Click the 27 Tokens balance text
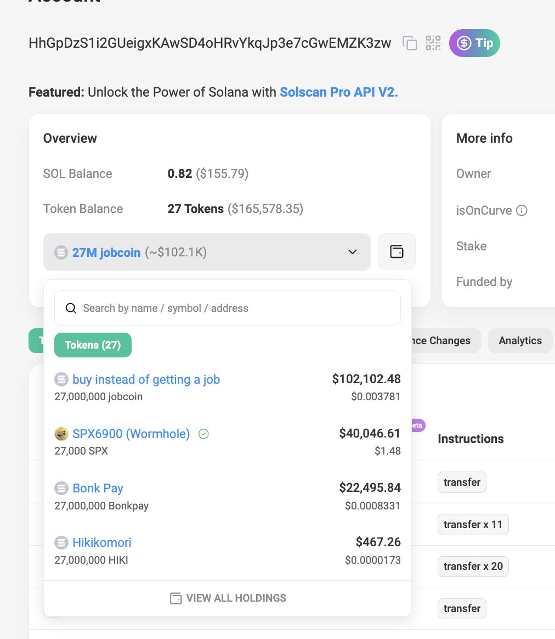The image size is (555, 639). click(195, 209)
